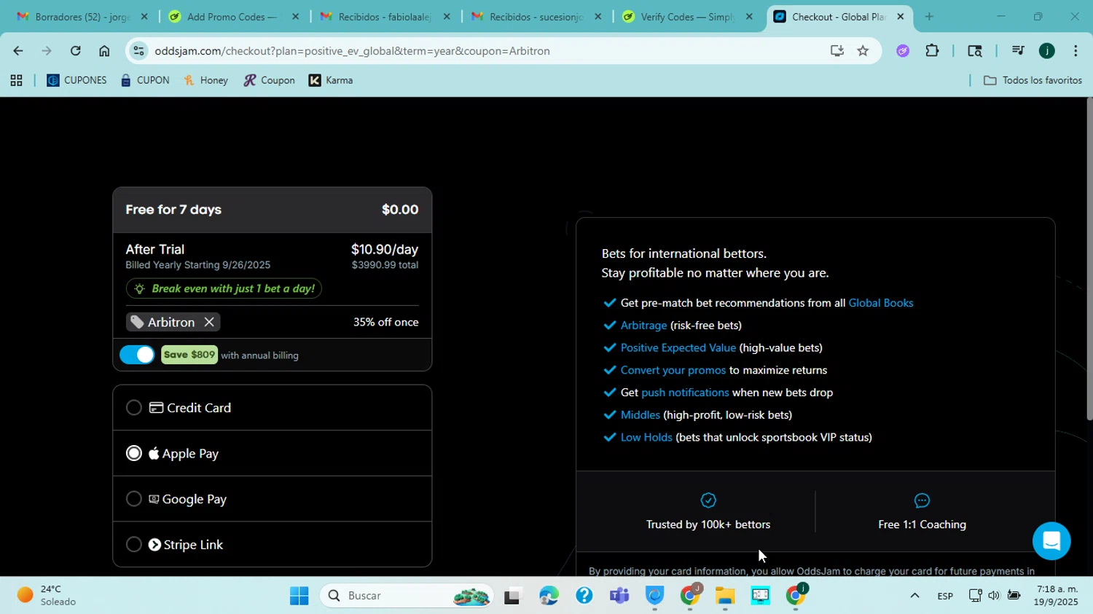Switch to the Add Promo Codes tab
This screenshot has width=1093, height=614.
point(232,17)
